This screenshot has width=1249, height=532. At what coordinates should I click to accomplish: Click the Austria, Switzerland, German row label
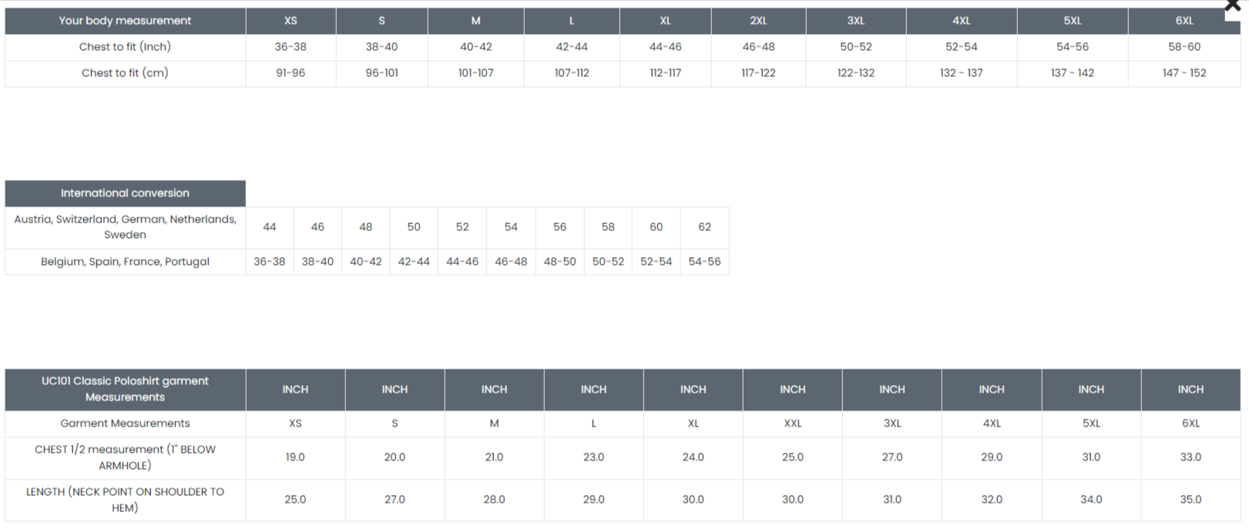coord(125,227)
